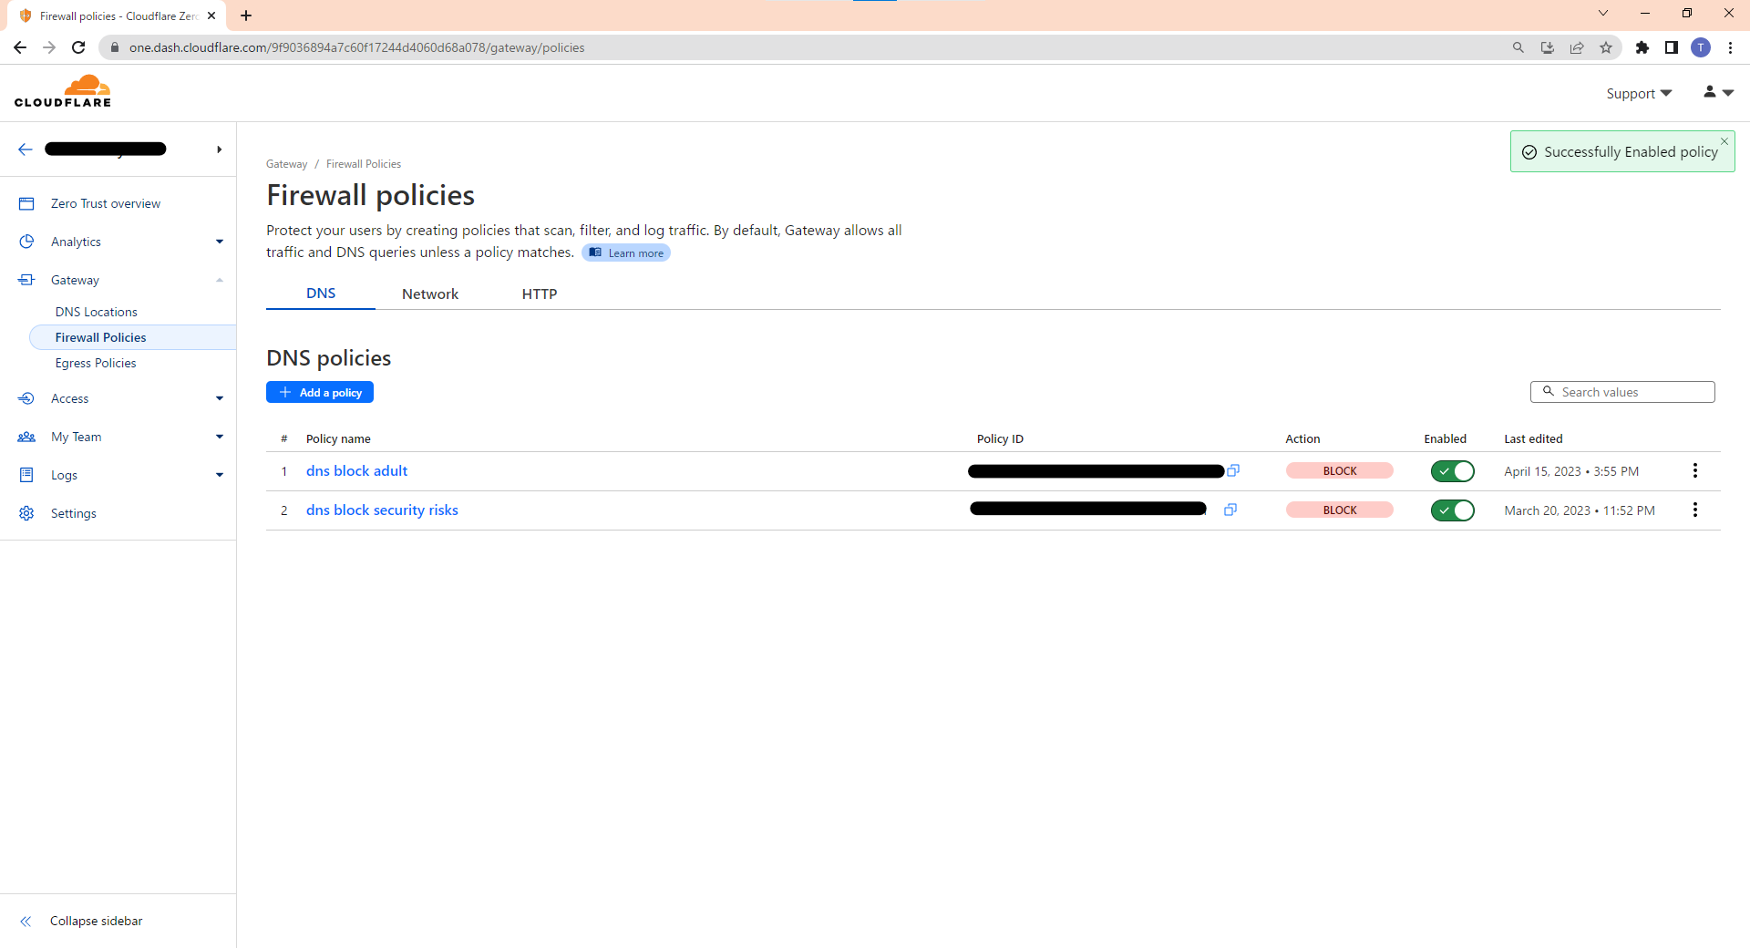Collapse the Gateway sidebar section
Screen dimensions: 1750x948
tap(220, 280)
